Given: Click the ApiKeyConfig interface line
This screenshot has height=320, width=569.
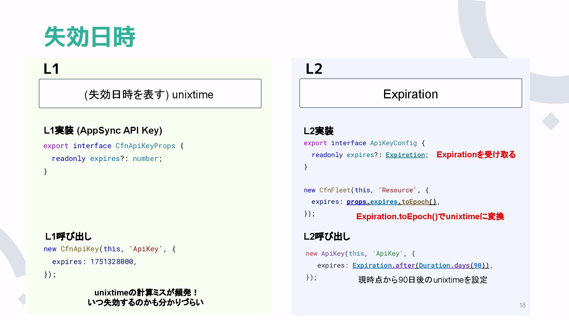Looking at the screenshot, I should [x=364, y=143].
